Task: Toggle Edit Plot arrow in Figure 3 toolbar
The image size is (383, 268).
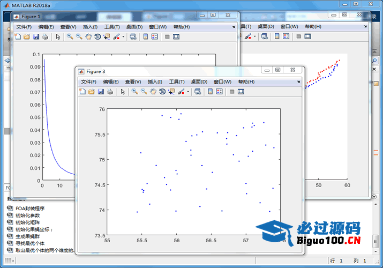Action: [x=123, y=92]
